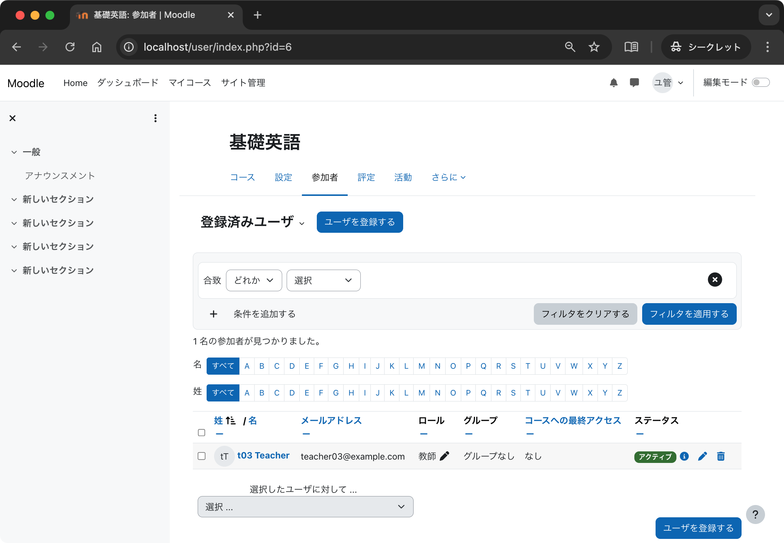This screenshot has width=784, height=543.
Task: Show enrolment details via the info icon
Action: [x=684, y=457]
